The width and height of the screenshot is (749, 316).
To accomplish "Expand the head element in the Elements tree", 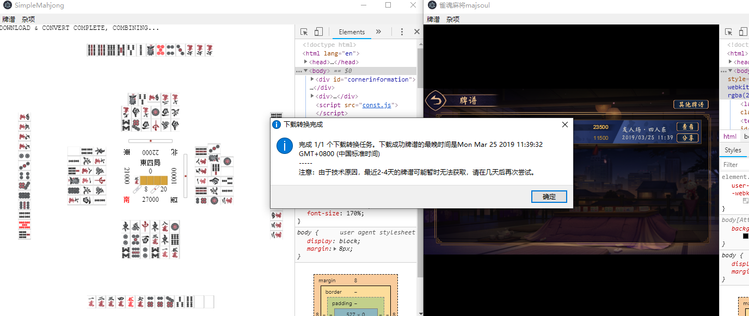I will 305,61.
